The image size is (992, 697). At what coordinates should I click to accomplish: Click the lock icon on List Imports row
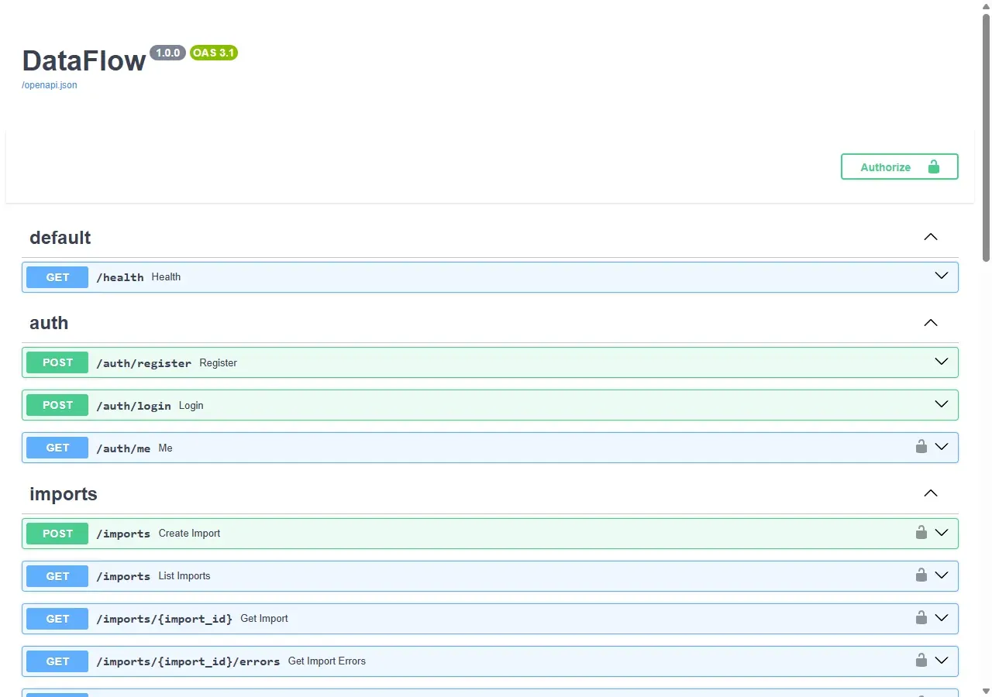[x=921, y=575]
